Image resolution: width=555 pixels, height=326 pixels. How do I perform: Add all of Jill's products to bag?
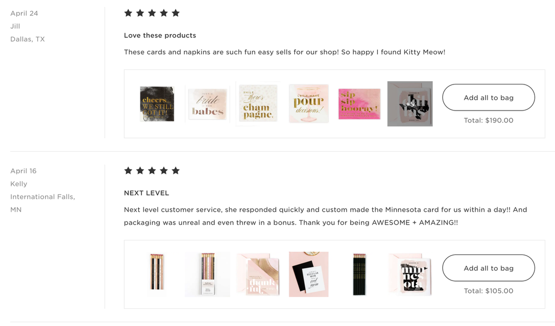click(x=488, y=97)
